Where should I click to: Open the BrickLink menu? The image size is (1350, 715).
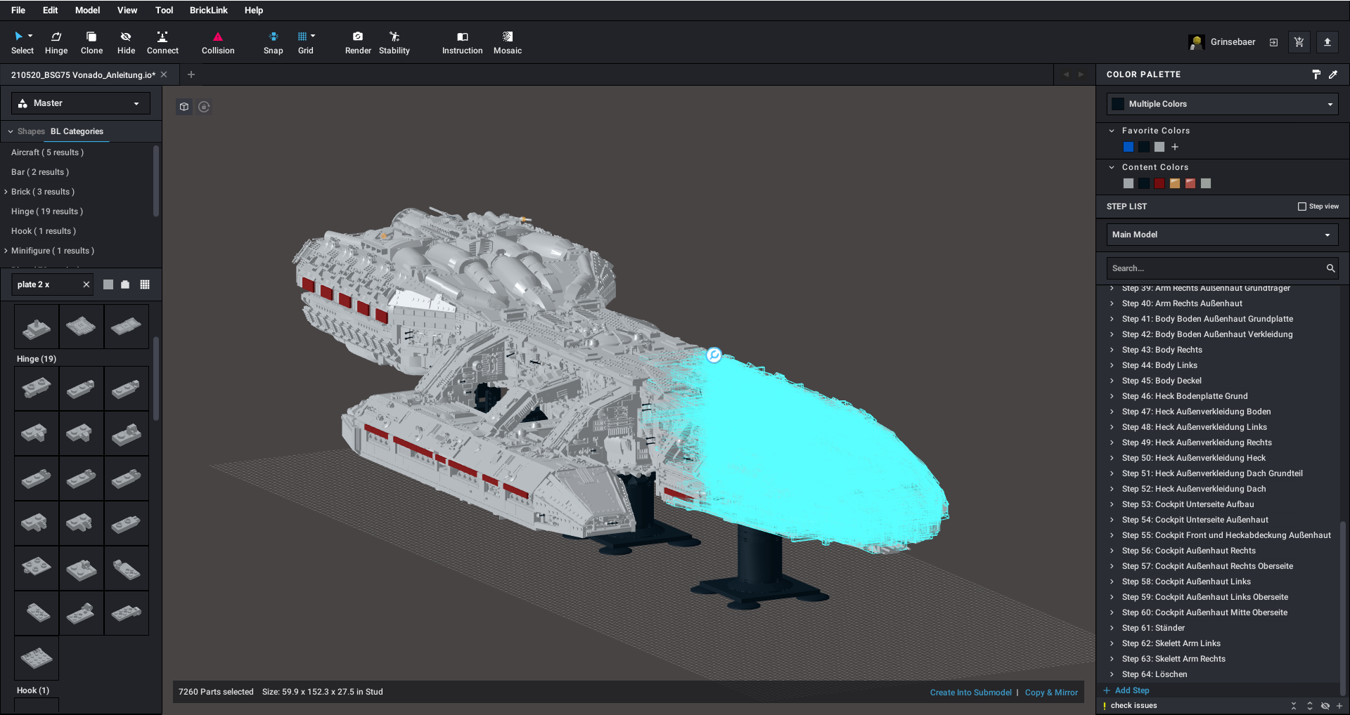point(208,11)
